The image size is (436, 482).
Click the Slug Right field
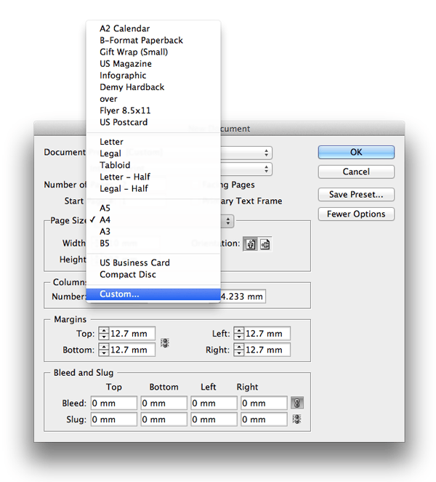tap(264, 419)
